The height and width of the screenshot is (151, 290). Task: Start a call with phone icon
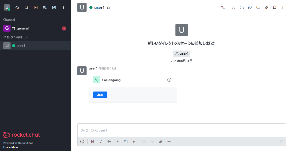click(x=223, y=7)
